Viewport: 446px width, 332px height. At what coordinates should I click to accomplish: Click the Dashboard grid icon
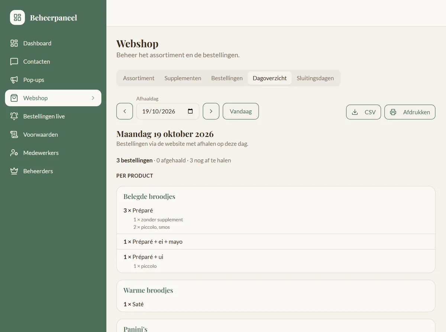pos(14,43)
